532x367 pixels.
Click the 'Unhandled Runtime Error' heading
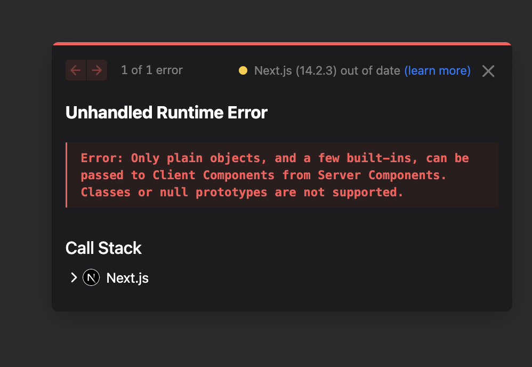click(x=166, y=113)
